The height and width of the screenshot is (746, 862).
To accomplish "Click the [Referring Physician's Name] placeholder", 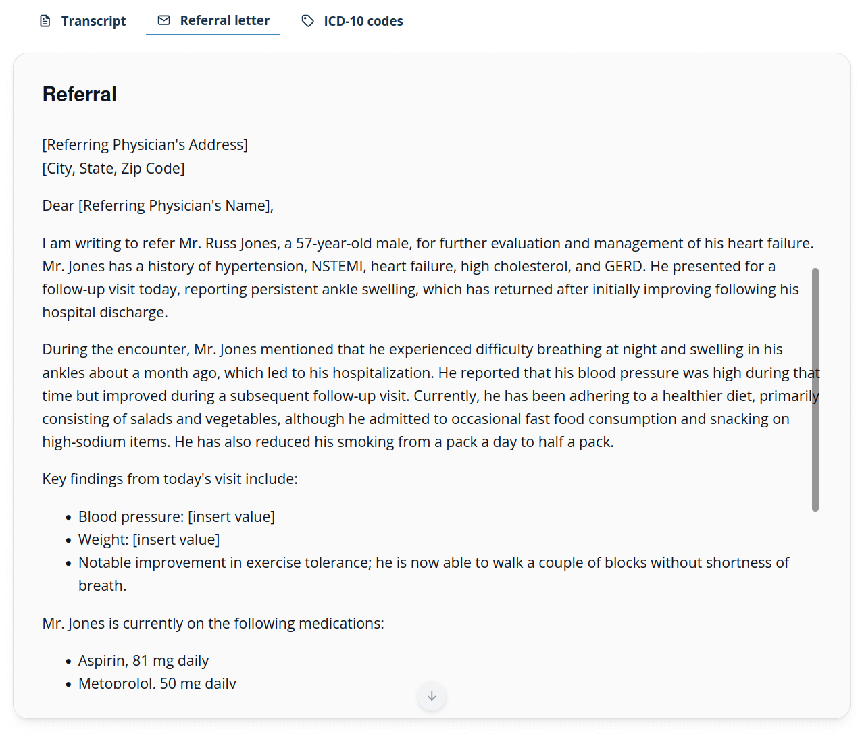I will tap(175, 205).
